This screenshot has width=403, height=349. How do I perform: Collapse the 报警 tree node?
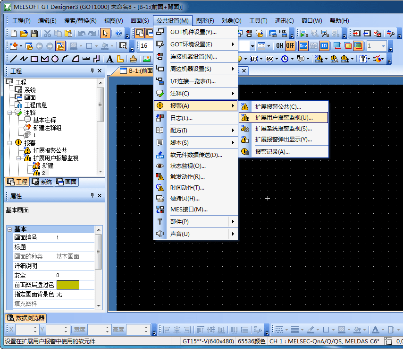tap(10, 142)
